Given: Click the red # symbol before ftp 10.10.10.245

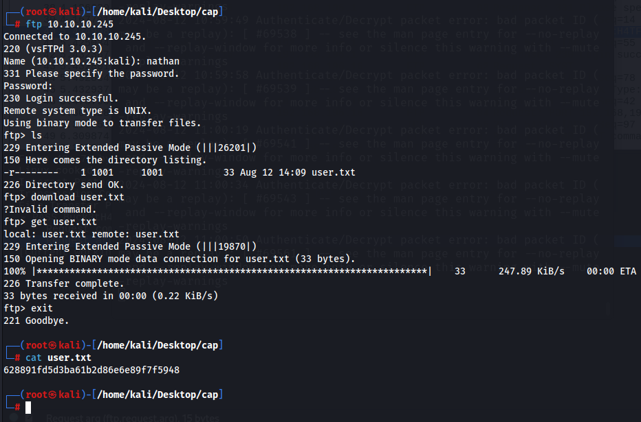Looking at the screenshot, I should coord(18,25).
